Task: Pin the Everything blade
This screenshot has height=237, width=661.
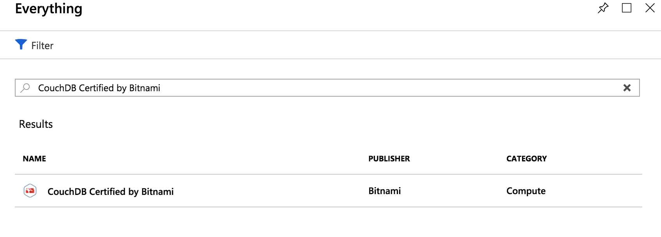Action: pos(603,8)
